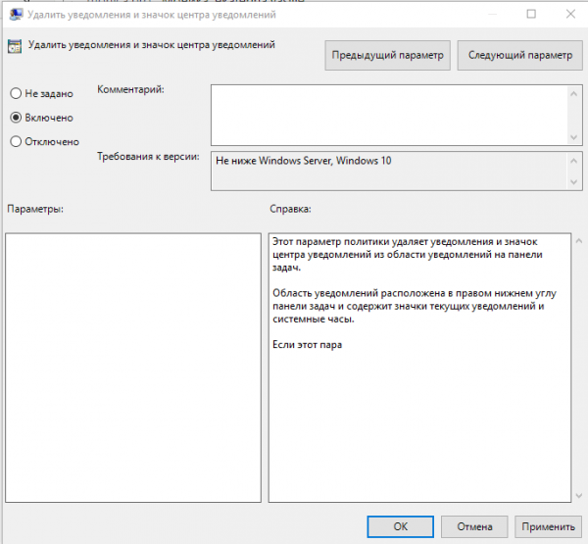Image resolution: width=588 pixels, height=544 pixels.
Task: Close the dialog with the X button
Action: [x=570, y=14]
